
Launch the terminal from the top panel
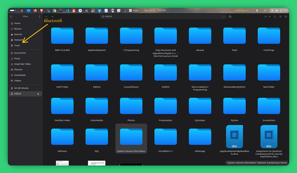[61, 10]
